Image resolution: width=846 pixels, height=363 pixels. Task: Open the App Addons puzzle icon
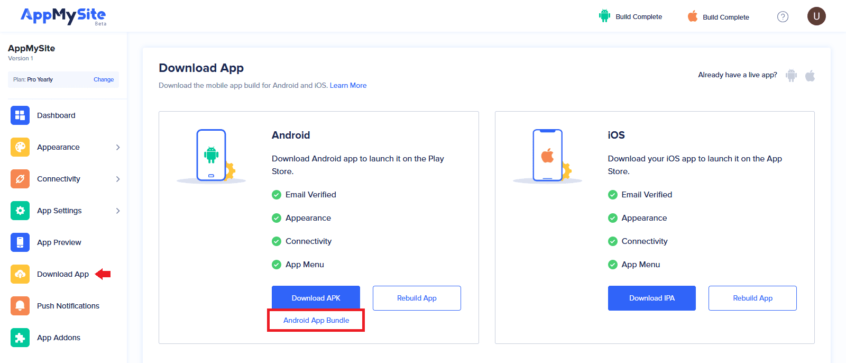[x=20, y=338]
